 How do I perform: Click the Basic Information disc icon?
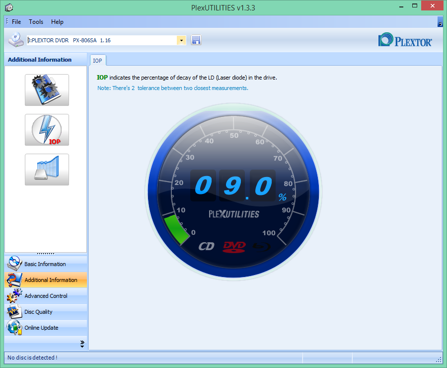tap(14, 264)
